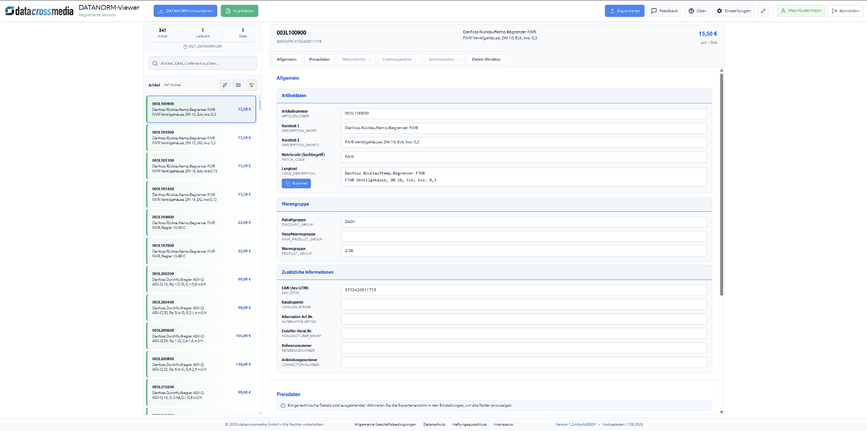Click the Katalogseite field
The width and height of the screenshot is (867, 431).
[524, 305]
